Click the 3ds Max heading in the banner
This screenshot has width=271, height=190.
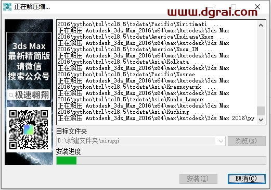(x=29, y=46)
